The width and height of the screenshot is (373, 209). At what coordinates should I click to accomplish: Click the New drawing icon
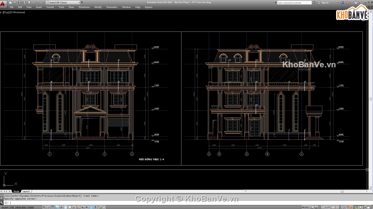click(10, 2)
